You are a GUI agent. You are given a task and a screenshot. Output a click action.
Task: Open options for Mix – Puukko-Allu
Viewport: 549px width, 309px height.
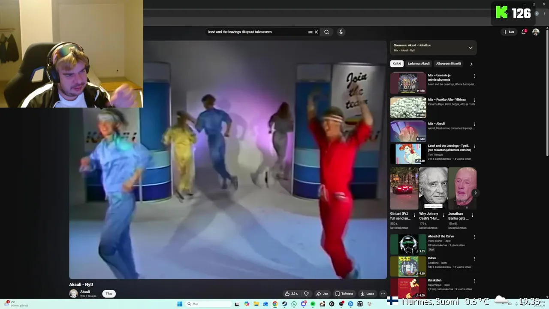(474, 100)
